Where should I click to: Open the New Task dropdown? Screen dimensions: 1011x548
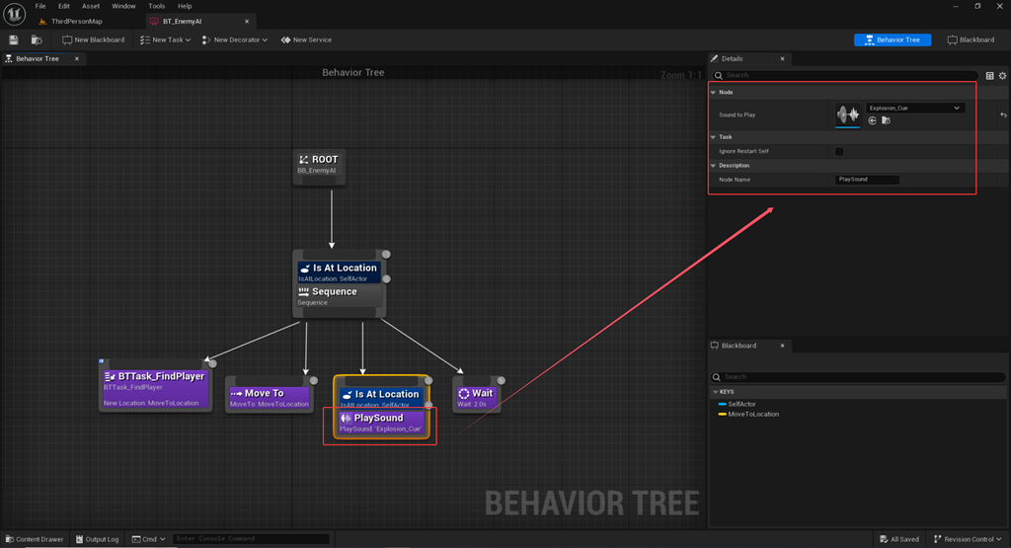pyautogui.click(x=165, y=39)
